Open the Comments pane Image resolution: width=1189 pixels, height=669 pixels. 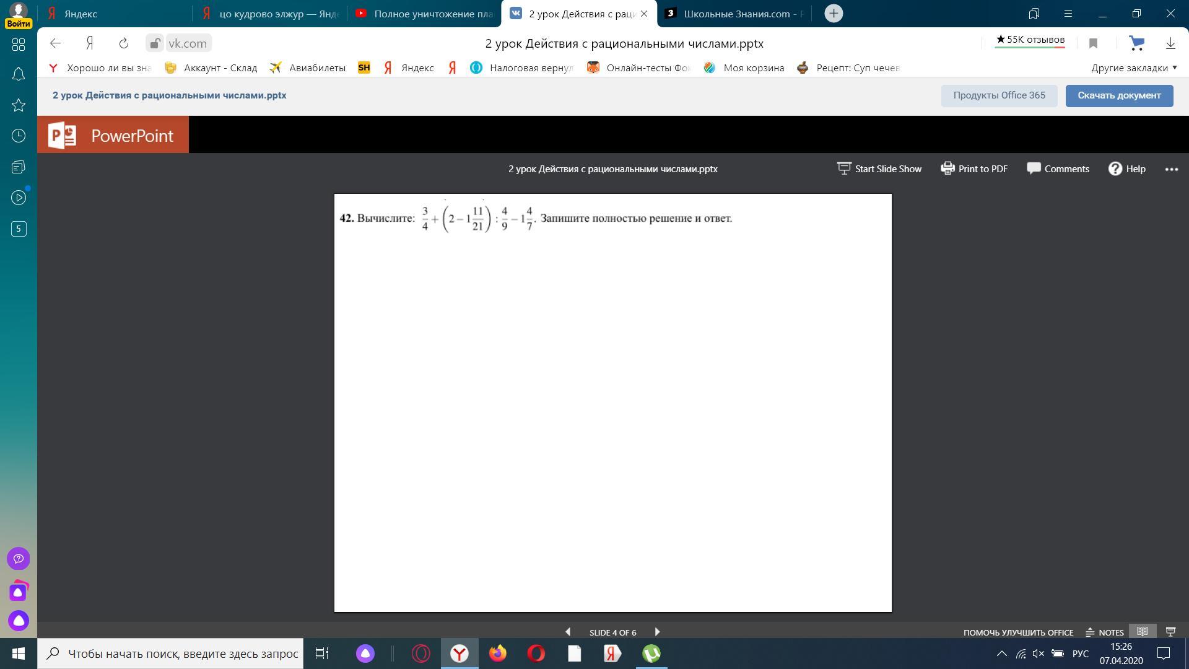(1058, 168)
